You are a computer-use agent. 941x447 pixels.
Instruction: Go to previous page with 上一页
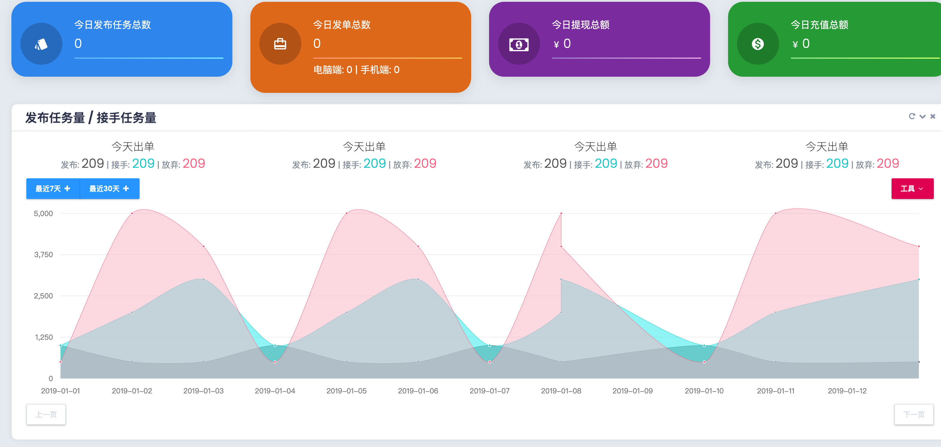(x=46, y=414)
